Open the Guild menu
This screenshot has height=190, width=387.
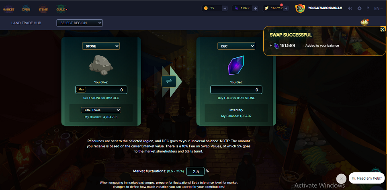point(61,9)
